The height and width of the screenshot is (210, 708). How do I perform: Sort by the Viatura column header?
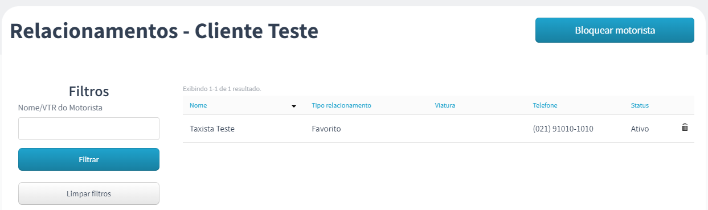coord(445,105)
